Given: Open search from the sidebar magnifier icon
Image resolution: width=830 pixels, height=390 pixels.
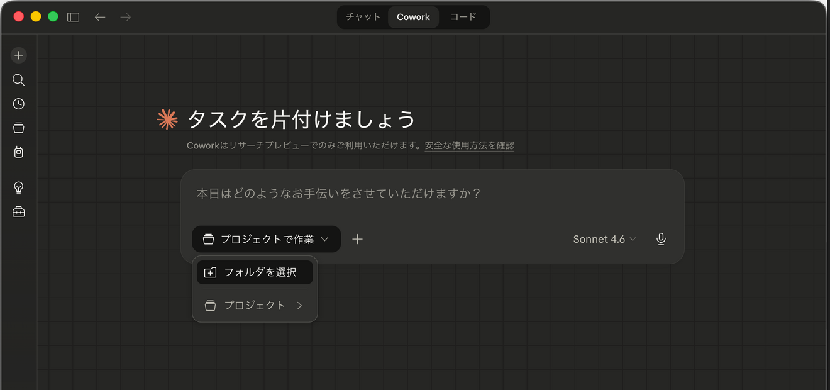Looking at the screenshot, I should (x=18, y=79).
